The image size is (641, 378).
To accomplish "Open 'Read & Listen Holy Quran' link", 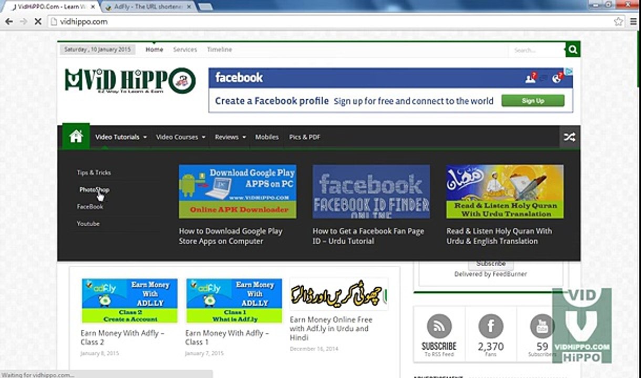I will tap(499, 236).
